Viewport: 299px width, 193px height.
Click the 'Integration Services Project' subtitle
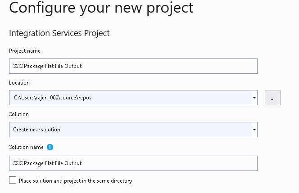59,33
